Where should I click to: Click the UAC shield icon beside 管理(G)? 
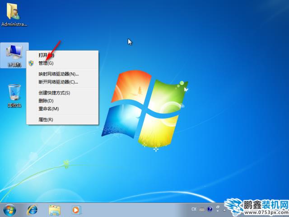tap(31, 63)
